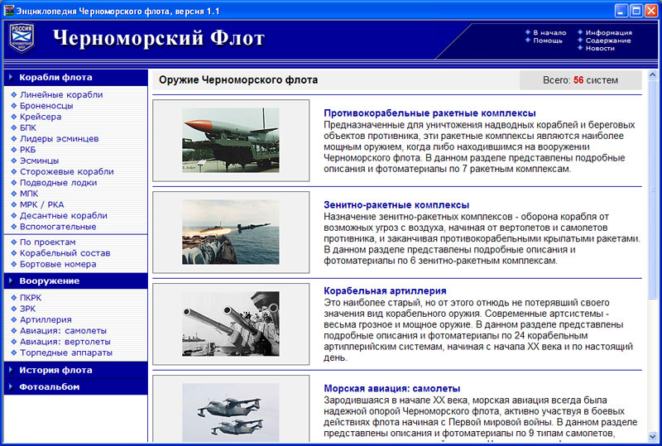The image size is (662, 446).
Task: Open Содержание in the top navigation
Action: coord(607,40)
